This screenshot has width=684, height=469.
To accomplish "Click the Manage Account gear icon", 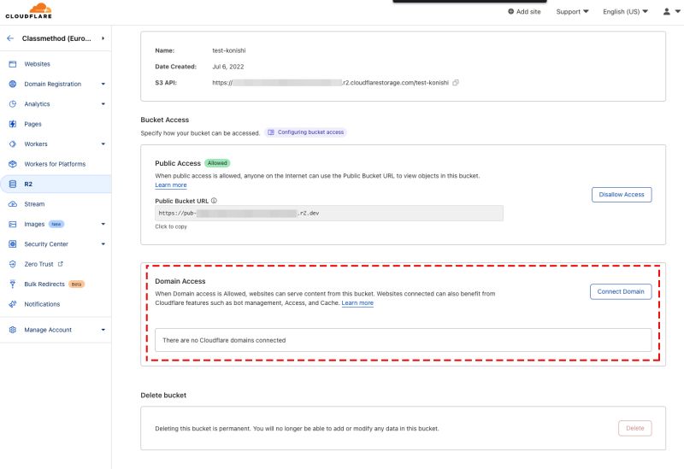I will [13, 330].
